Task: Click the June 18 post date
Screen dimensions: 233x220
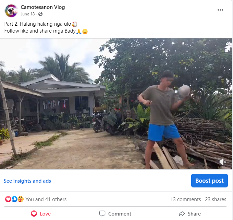Action: pos(27,14)
